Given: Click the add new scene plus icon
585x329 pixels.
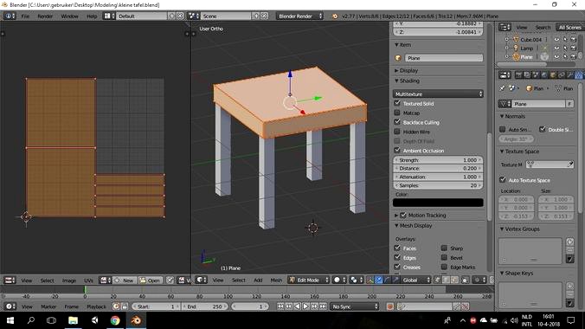Looking at the screenshot, I should click(256, 16).
